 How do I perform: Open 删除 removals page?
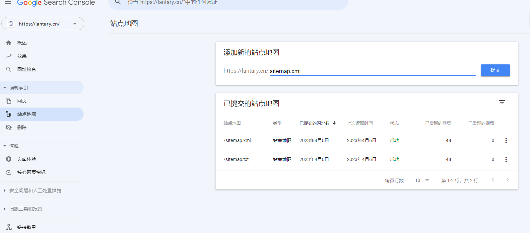pyautogui.click(x=22, y=127)
